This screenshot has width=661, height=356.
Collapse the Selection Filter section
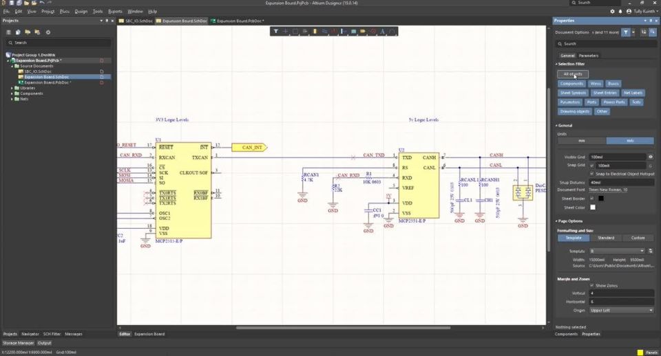point(556,64)
